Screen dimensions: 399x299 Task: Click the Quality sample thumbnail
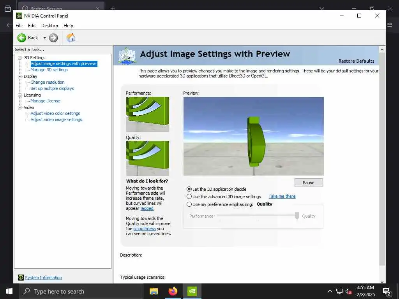pos(148,158)
